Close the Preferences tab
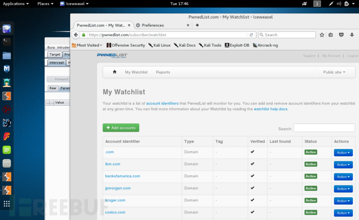Image resolution: width=359 pixels, height=220 pixels. 188,25
